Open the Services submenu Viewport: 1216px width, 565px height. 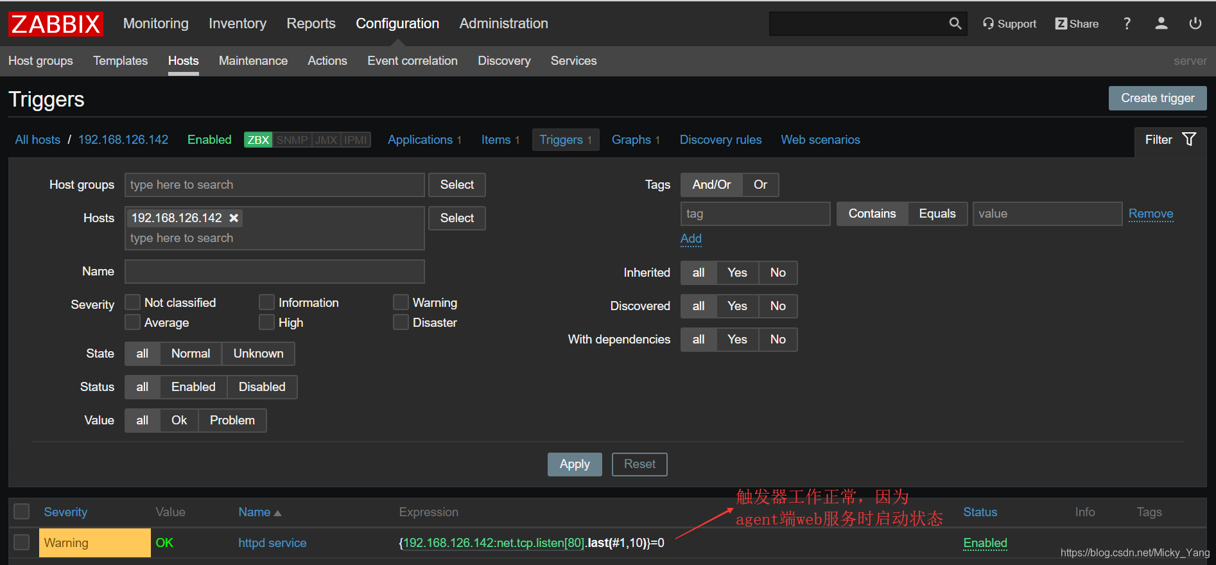(x=573, y=61)
